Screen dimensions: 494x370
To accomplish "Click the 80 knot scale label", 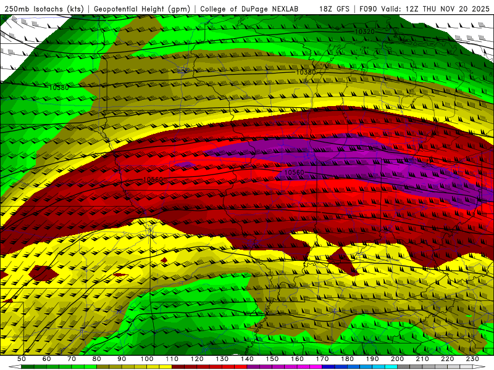I will (97, 359).
